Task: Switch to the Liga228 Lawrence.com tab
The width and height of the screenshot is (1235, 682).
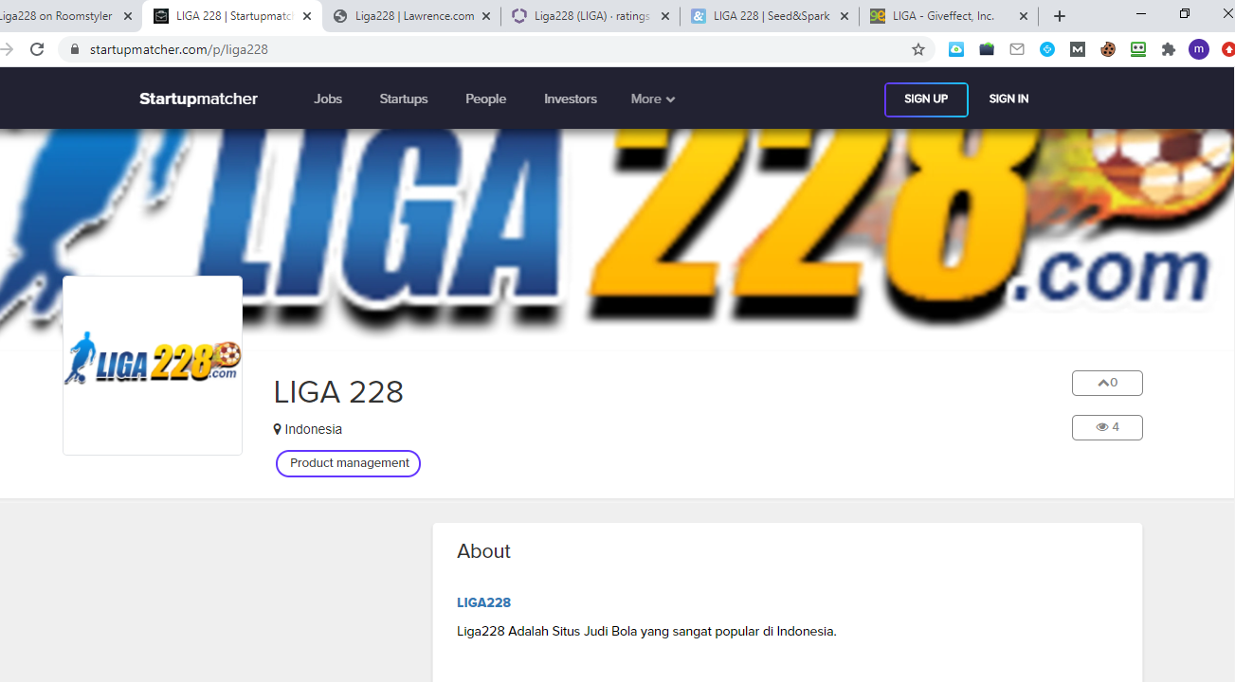Action: 414,16
